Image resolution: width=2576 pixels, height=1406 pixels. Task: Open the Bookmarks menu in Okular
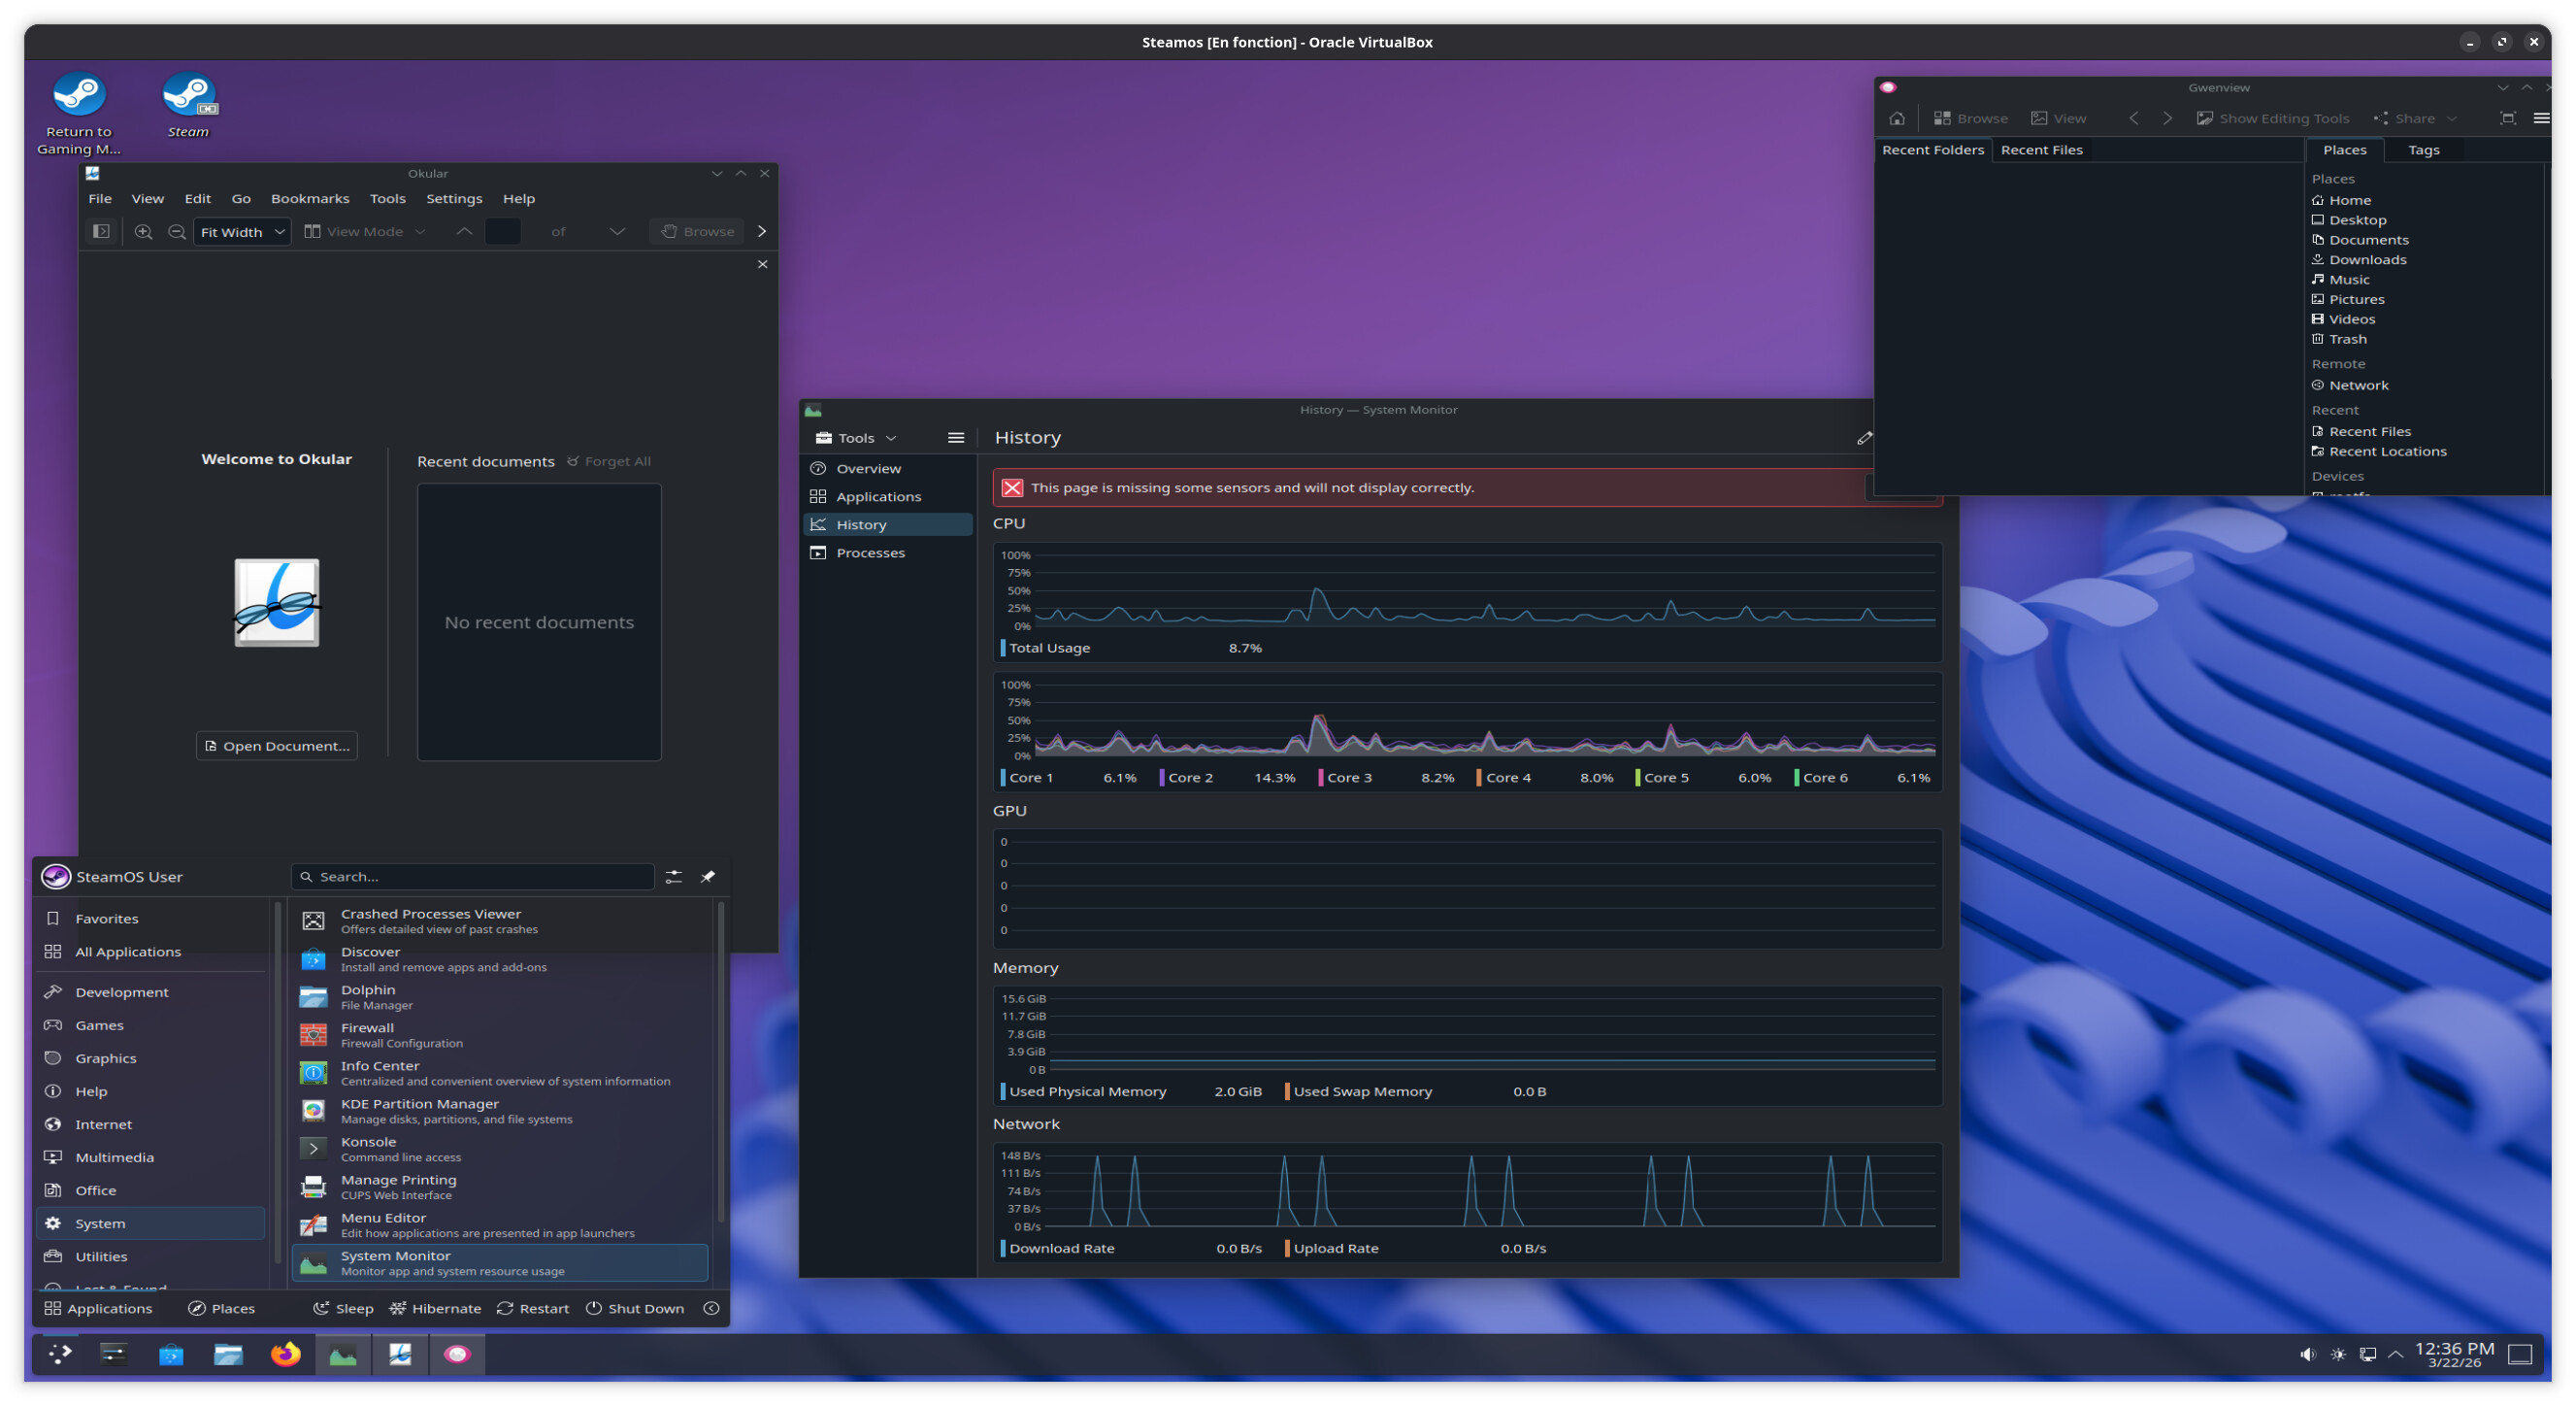click(x=310, y=198)
